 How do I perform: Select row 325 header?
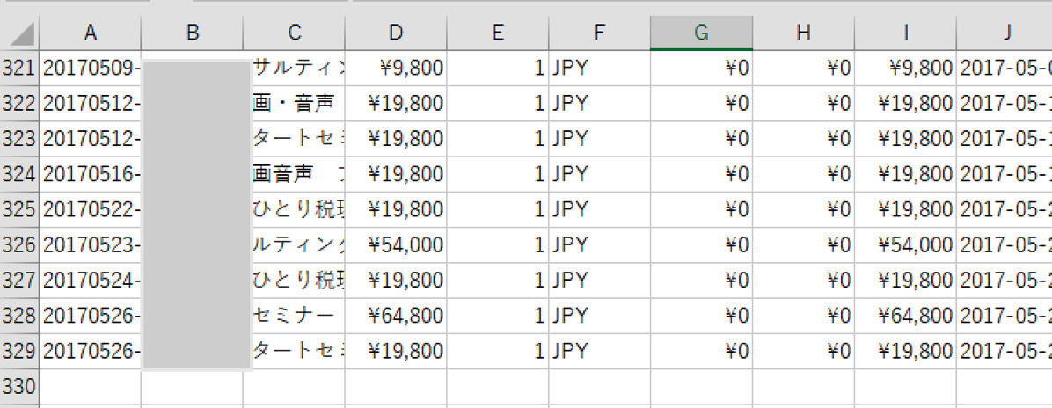(19, 209)
